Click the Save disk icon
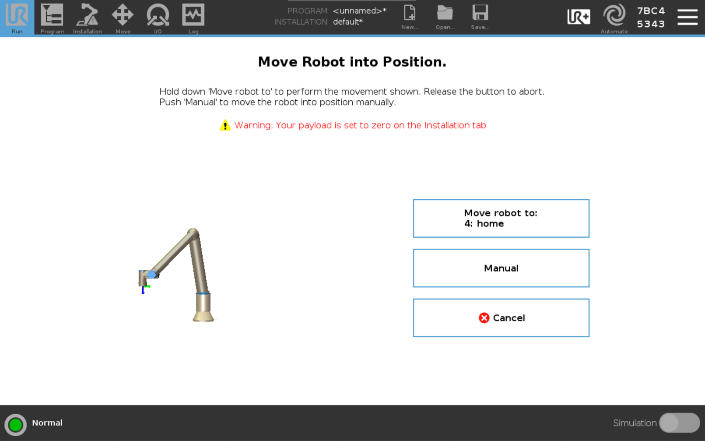Viewport: 705px width, 441px height. (x=480, y=17)
